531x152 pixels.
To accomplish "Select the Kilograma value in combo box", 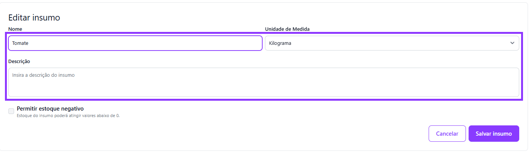I will (x=280, y=43).
